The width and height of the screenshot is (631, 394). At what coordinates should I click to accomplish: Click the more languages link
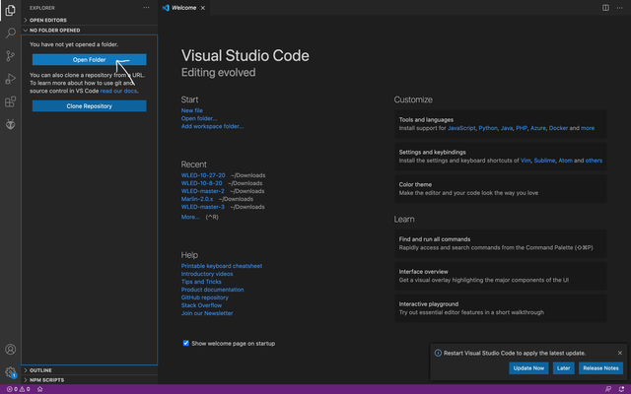(588, 128)
